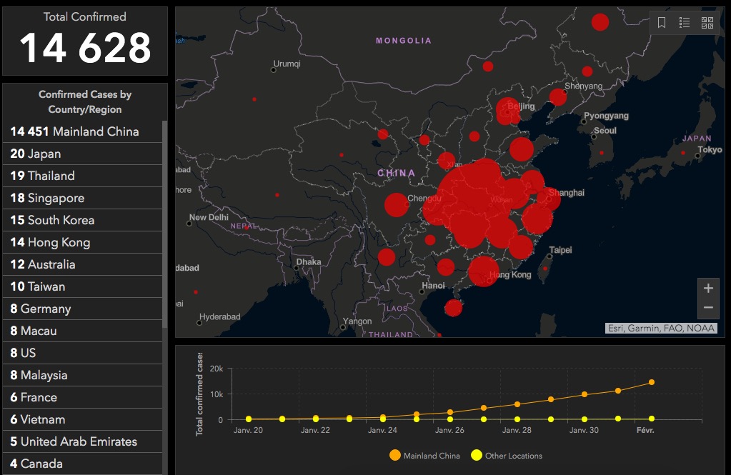Click the last orange point on chart
Screen dimensions: 731x475
pyautogui.click(x=651, y=382)
